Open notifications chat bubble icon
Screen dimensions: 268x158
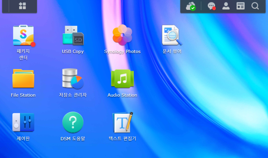click(212, 6)
